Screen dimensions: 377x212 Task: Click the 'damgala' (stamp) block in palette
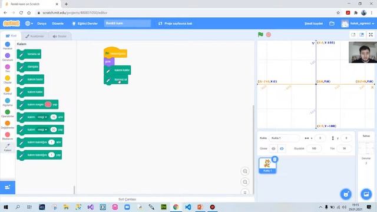point(28,67)
